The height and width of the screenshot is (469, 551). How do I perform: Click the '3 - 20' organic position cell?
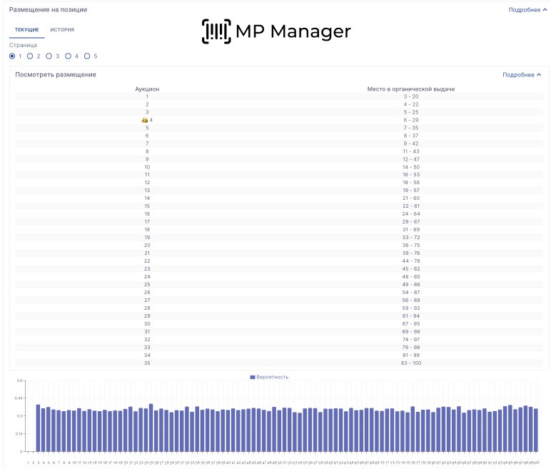point(410,96)
